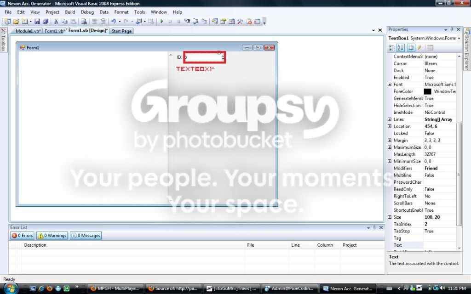This screenshot has height=294, width=471.
Task: Start debugging with green play icon
Action: click(x=161, y=21)
